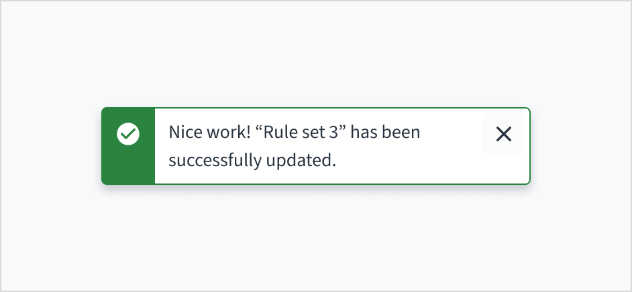Click the period after "updated"
This screenshot has height=292, width=632.
pos(333,165)
